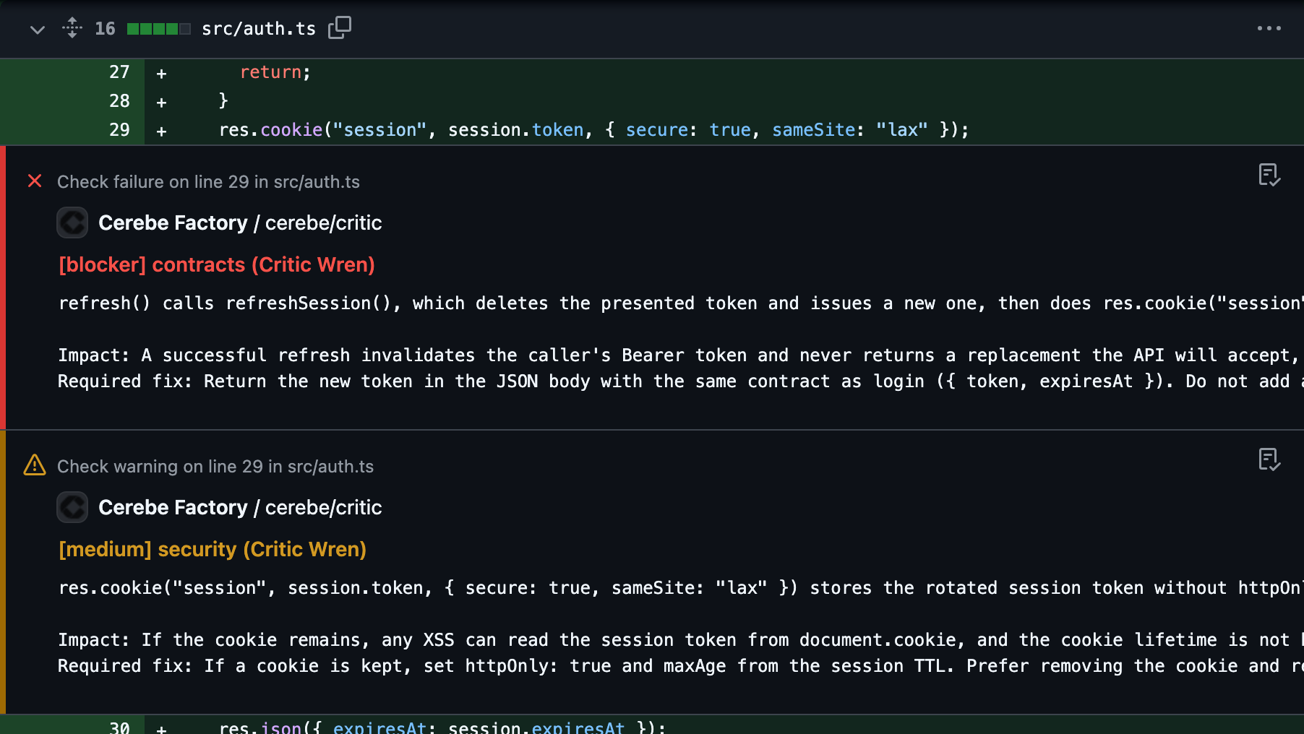Click the 'Impact: A successful refresh' message line

(x=681, y=355)
